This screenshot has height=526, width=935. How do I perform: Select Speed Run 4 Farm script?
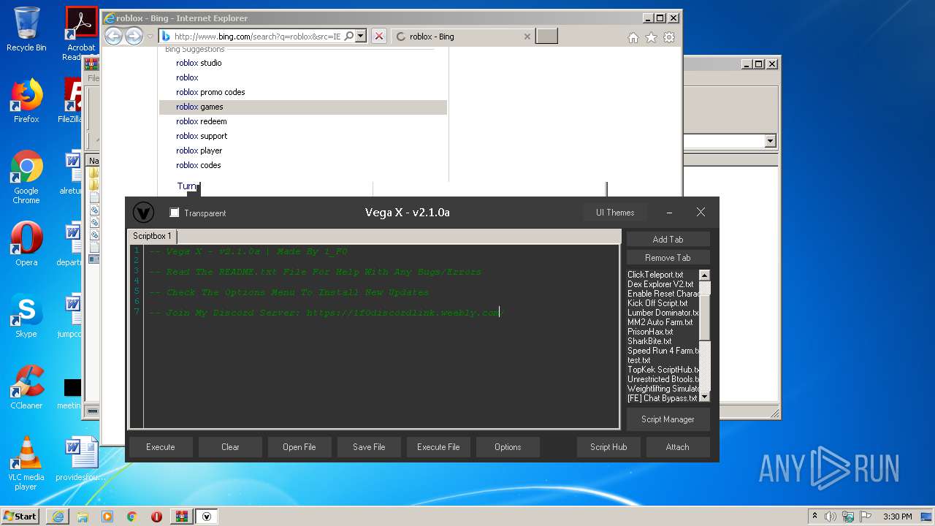[663, 351]
